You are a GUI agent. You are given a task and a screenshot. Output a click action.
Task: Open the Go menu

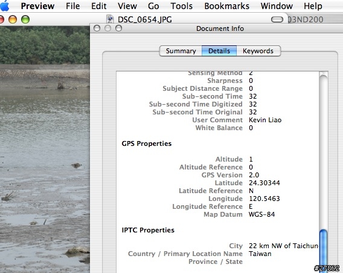(153, 6)
